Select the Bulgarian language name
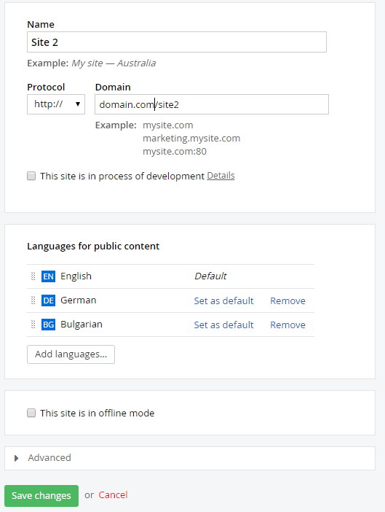The width and height of the screenshot is (385, 512). tap(82, 325)
